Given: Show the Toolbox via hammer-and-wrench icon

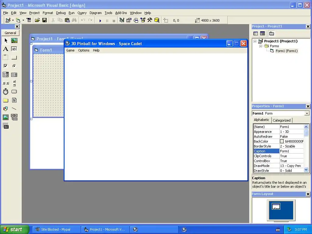Looking at the screenshot, I should pos(150,20).
